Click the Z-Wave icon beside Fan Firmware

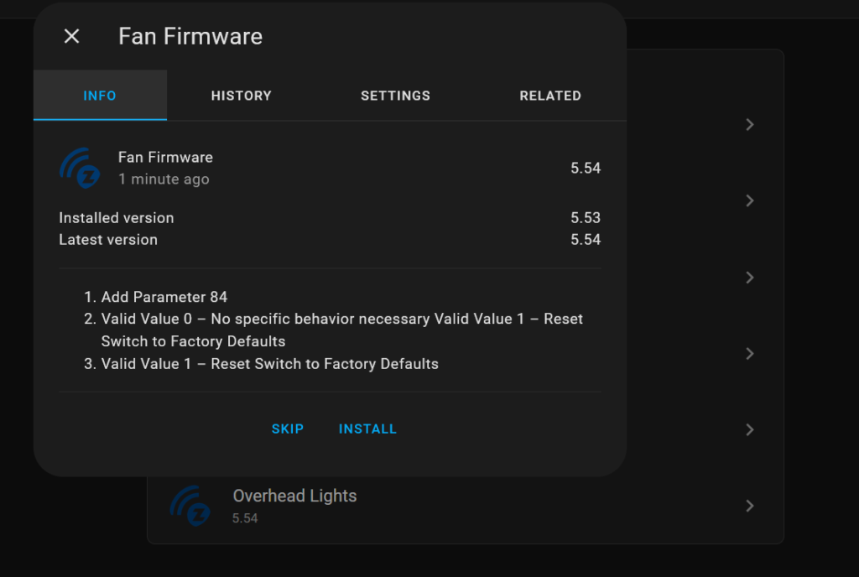[x=80, y=168]
